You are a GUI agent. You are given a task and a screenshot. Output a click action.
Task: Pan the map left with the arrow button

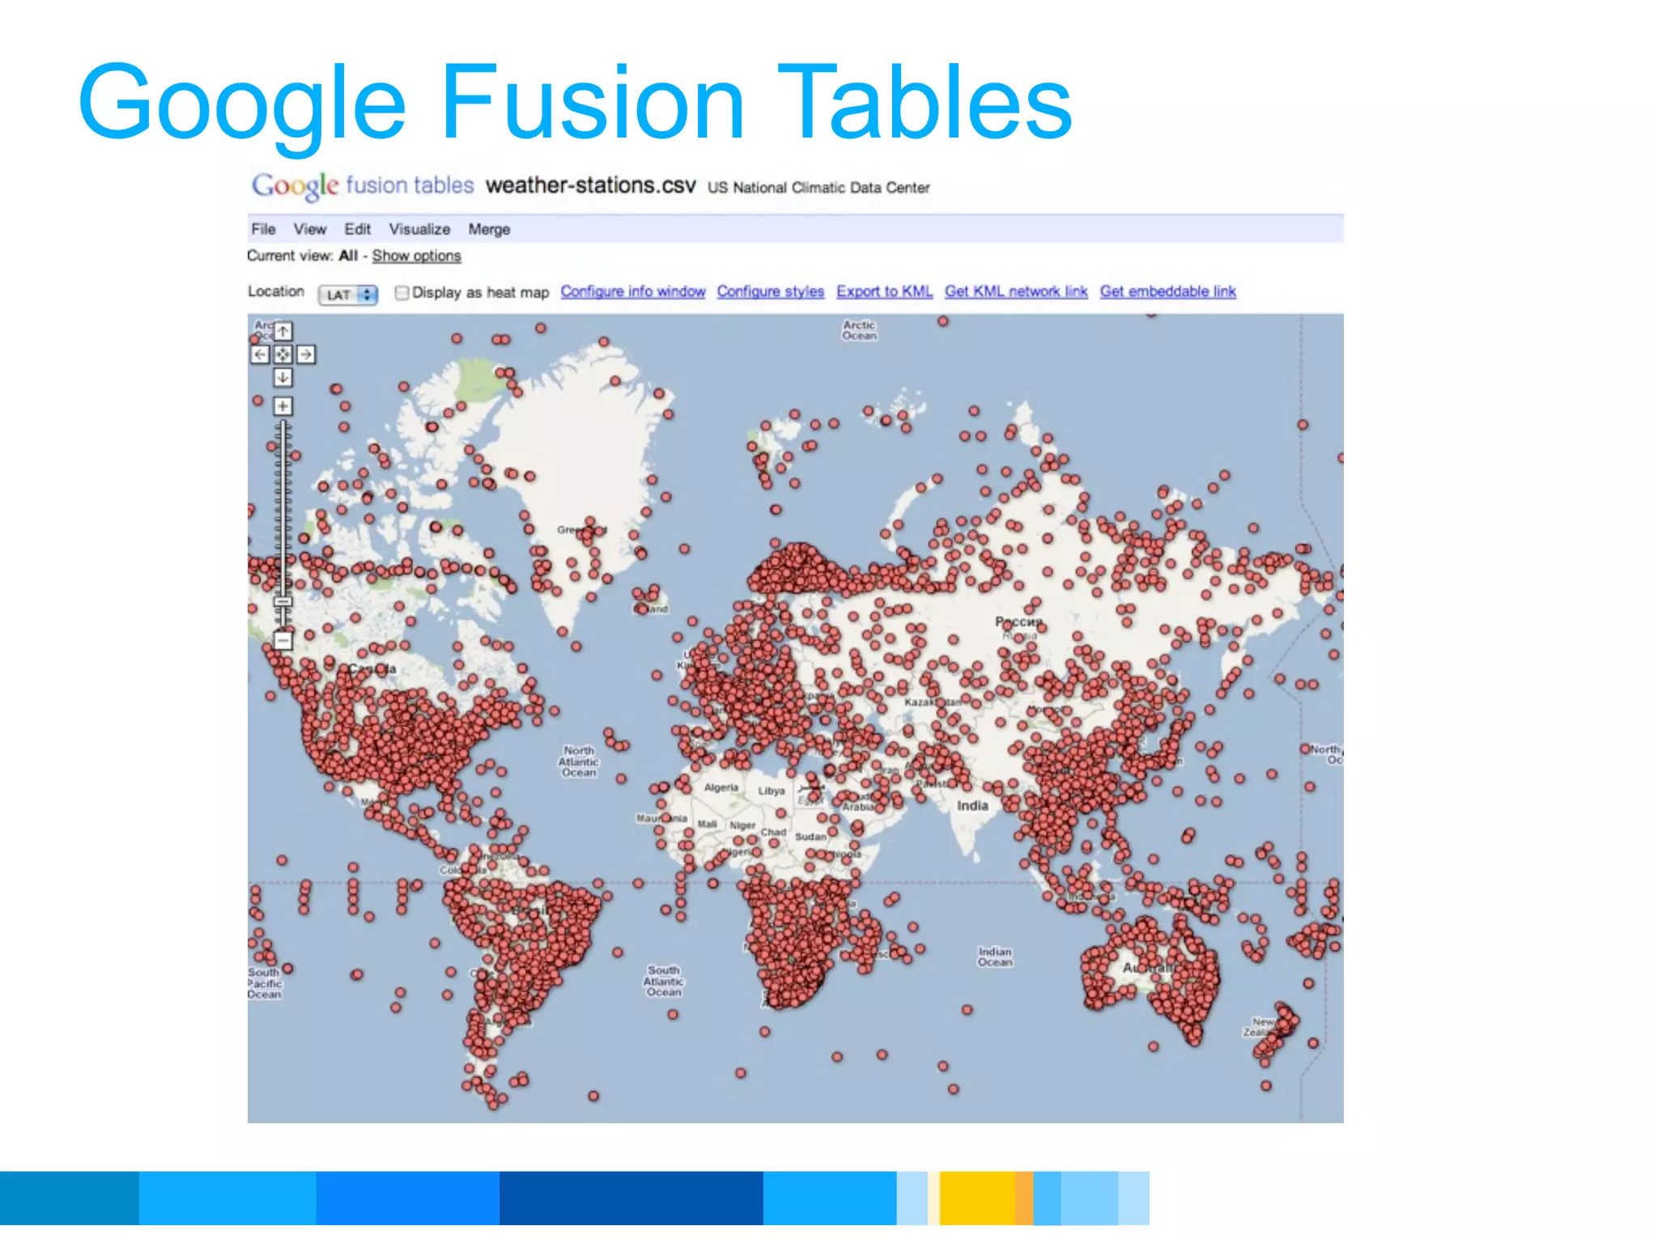pos(260,354)
